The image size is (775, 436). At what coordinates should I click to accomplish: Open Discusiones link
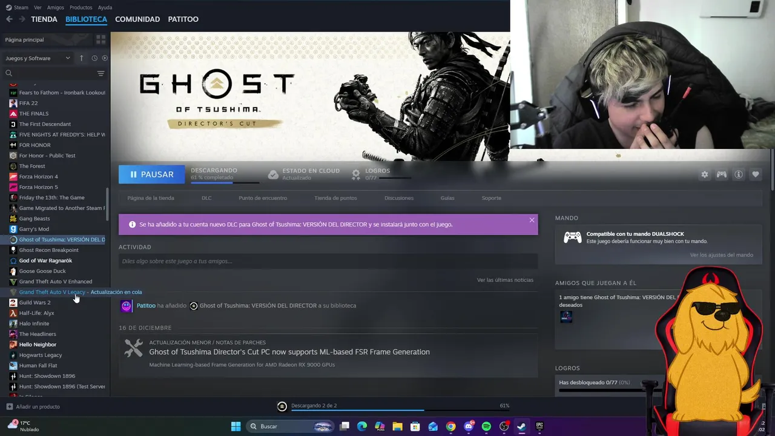click(399, 198)
